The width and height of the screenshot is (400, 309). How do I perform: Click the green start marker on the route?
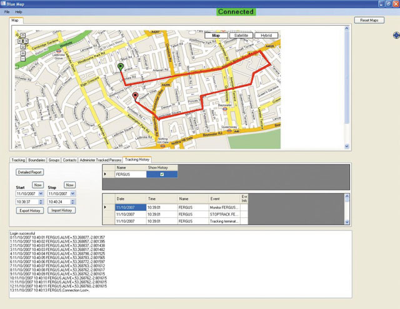point(121,67)
